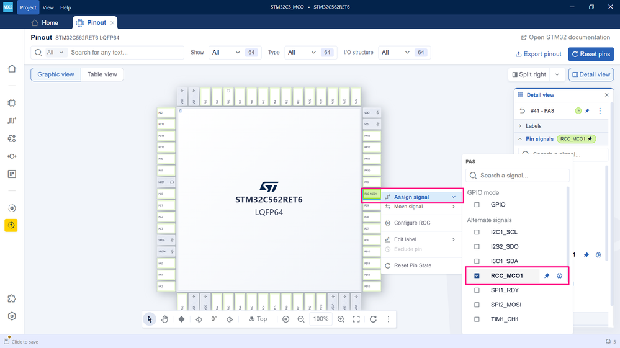Click the Export pinout link

pos(538,54)
